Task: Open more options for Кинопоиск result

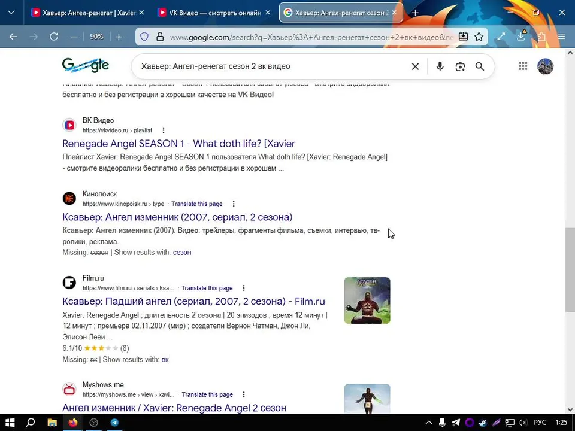Action: (x=234, y=204)
